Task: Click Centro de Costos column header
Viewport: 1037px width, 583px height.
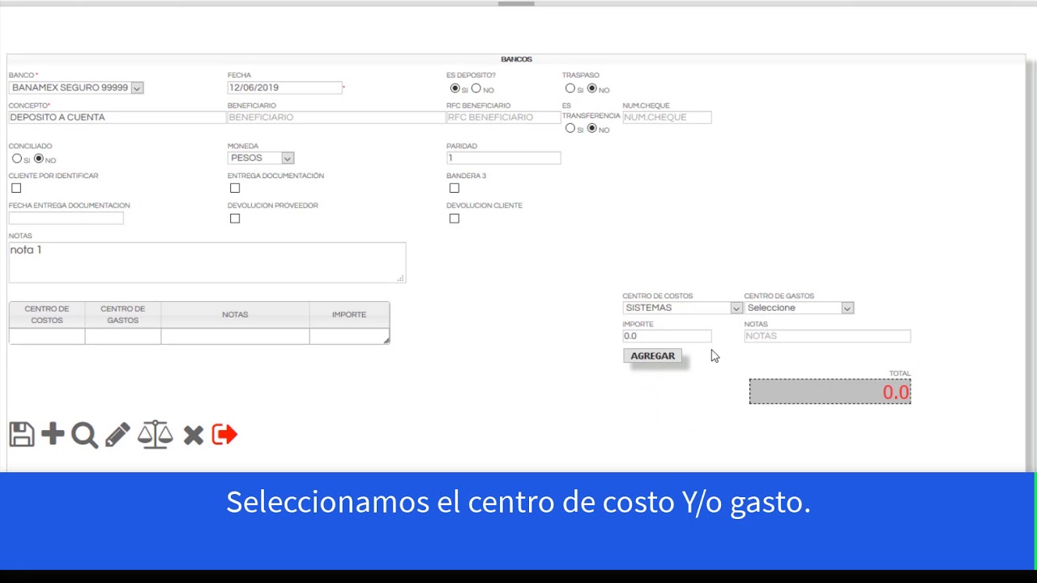Action: point(47,314)
